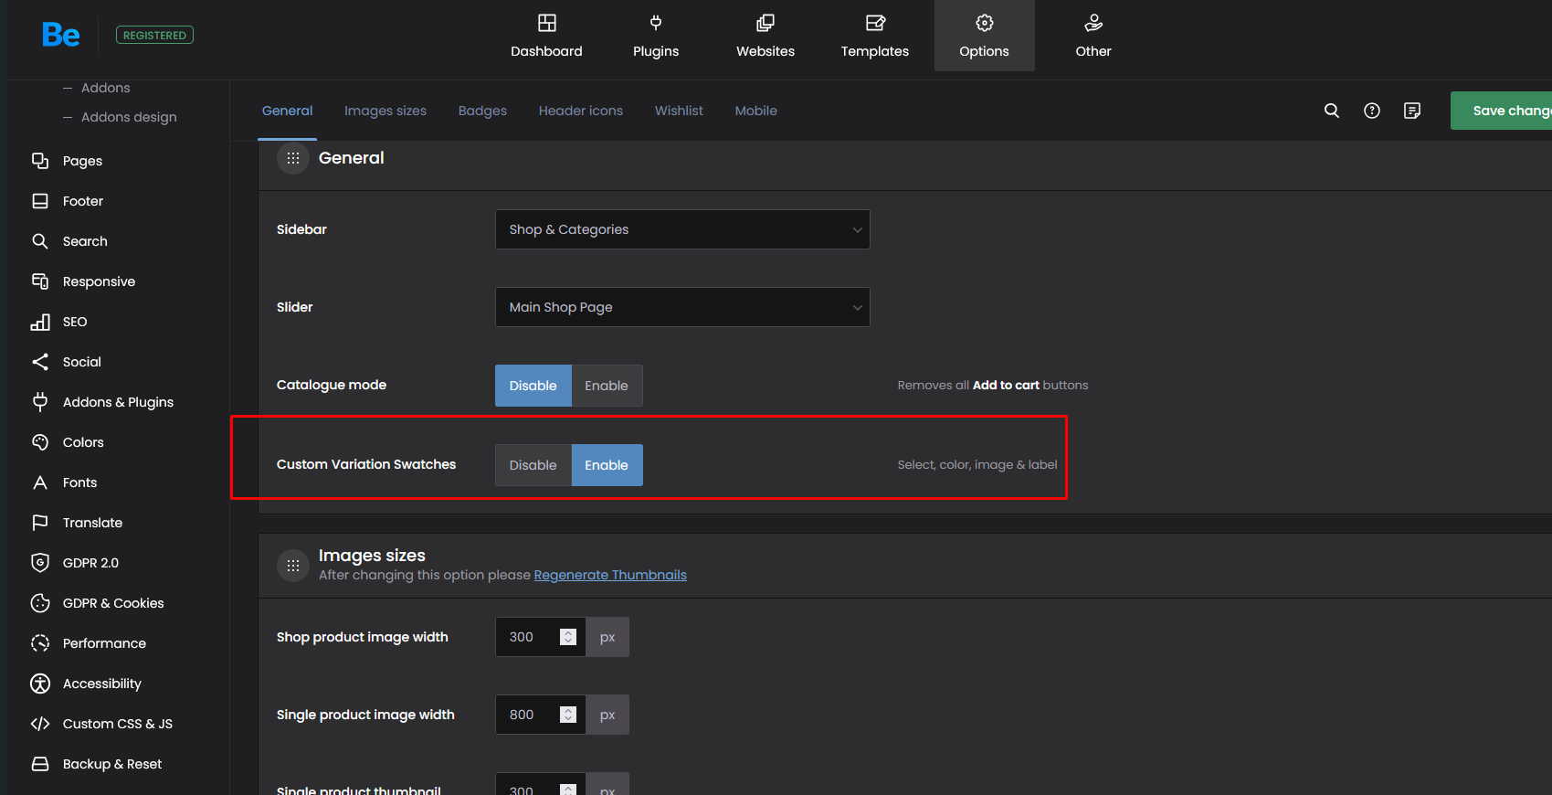Switch to the General tab
1552x795 pixels.
(x=287, y=111)
